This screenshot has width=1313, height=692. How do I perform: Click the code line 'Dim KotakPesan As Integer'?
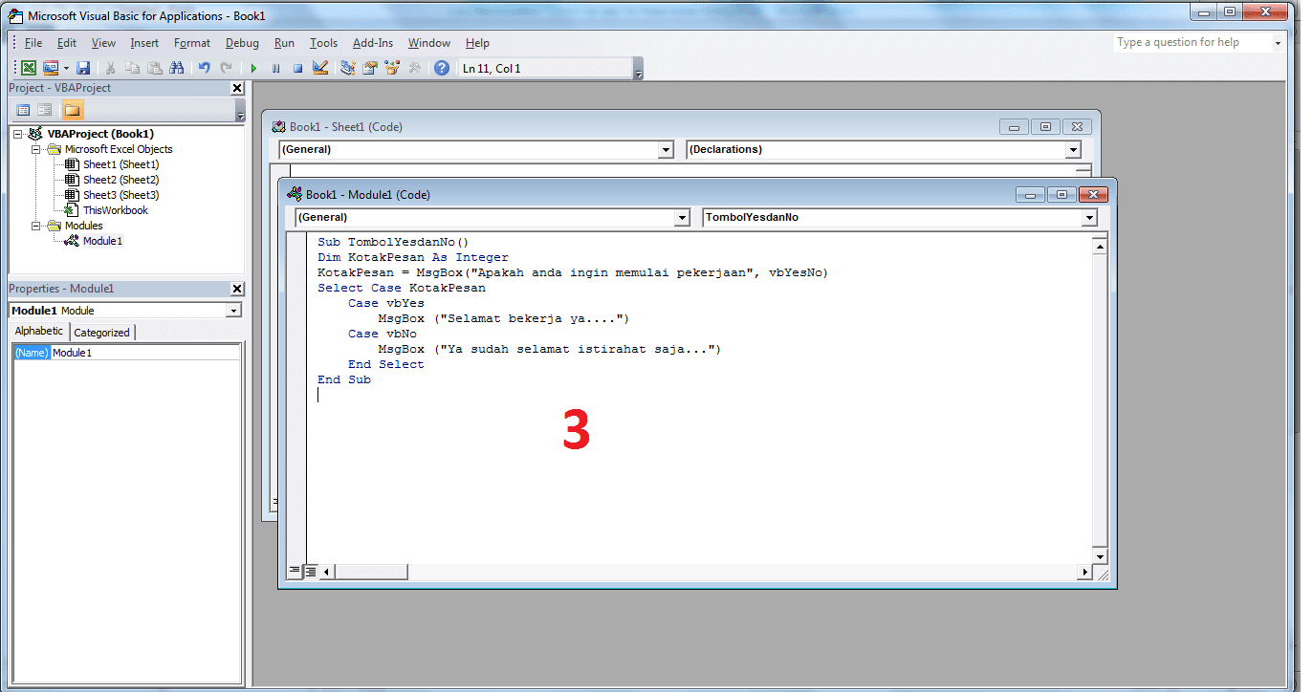[x=413, y=257]
